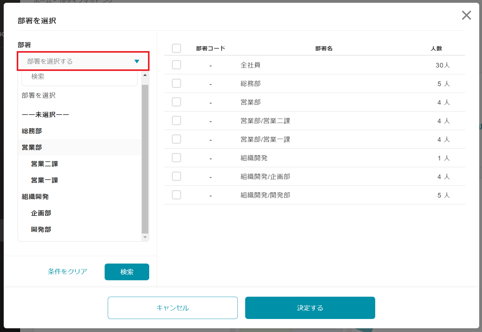
Task: Choose 企画部 under 組織開発
Action: 41,213
